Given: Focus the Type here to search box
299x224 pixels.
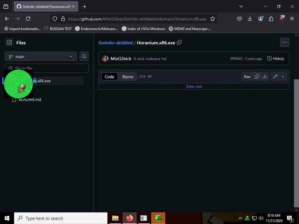Looking at the screenshot, I should coord(61,218).
